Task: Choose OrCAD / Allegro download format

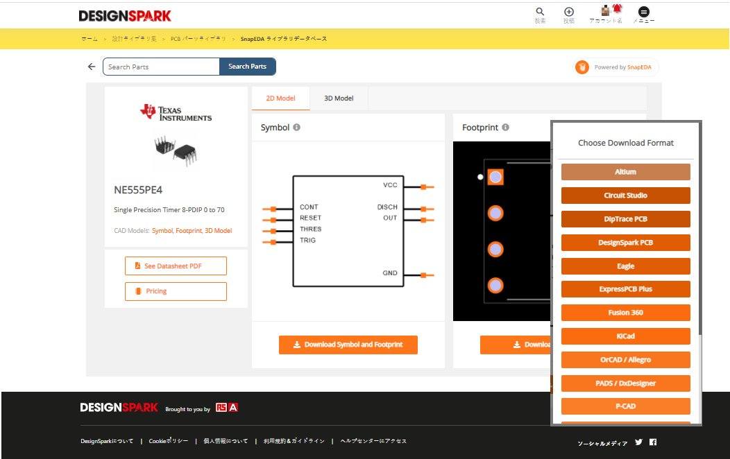Action: (x=625, y=359)
